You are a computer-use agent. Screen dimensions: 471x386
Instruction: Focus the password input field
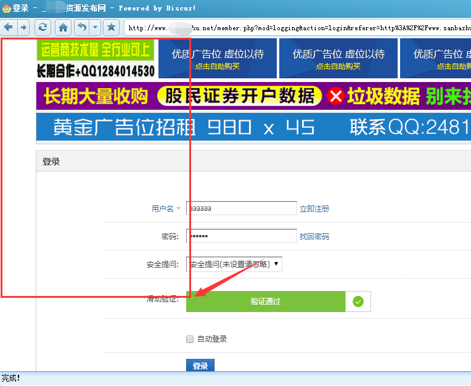click(x=242, y=237)
